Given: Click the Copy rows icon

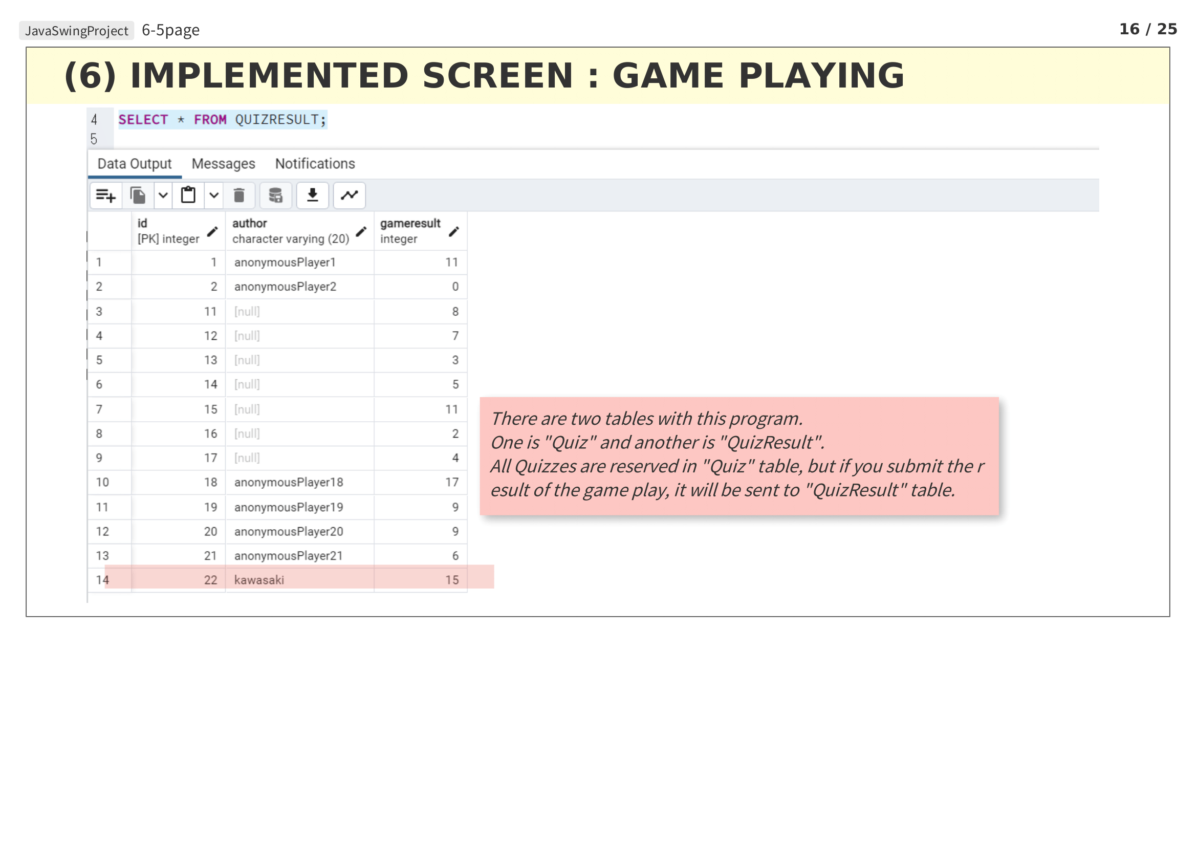Looking at the screenshot, I should coord(138,196).
